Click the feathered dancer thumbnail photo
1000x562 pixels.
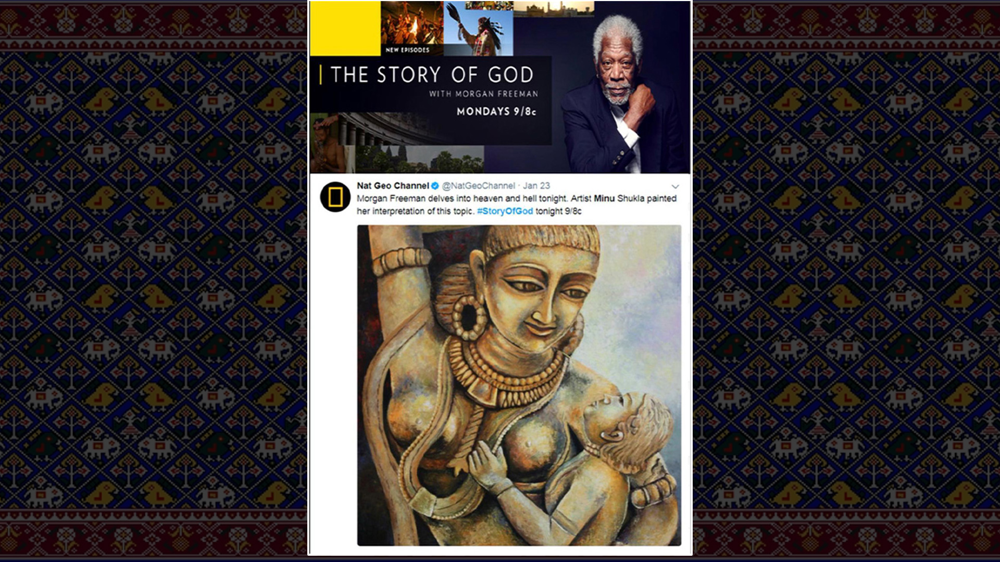point(478,29)
